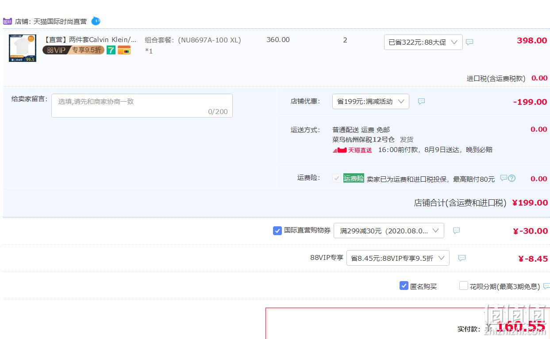Click the 天猫直送 delivery icon
Viewport: 550px width, 339px height.
click(x=353, y=150)
